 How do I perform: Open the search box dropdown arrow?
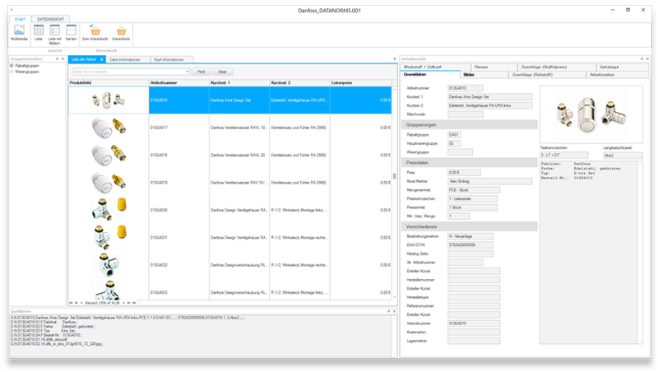(x=188, y=72)
